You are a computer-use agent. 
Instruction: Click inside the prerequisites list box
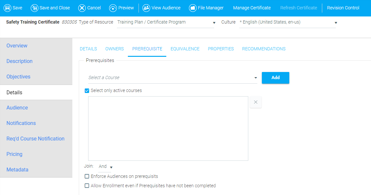pos(168,128)
